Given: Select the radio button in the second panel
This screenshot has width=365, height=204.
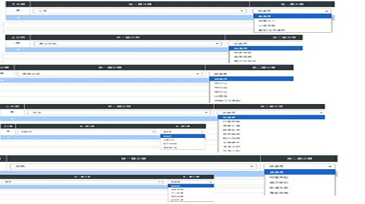Looking at the screenshot, I should [x=18, y=43].
